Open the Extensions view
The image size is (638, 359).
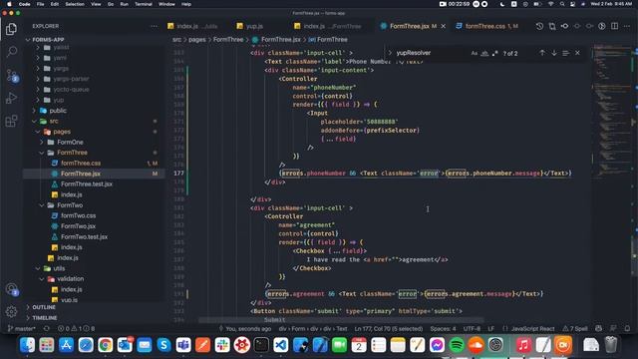click(11, 121)
